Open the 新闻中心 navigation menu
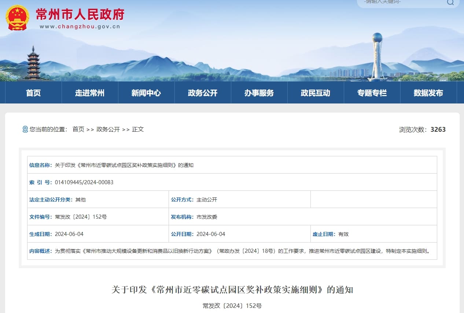 pyautogui.click(x=146, y=93)
